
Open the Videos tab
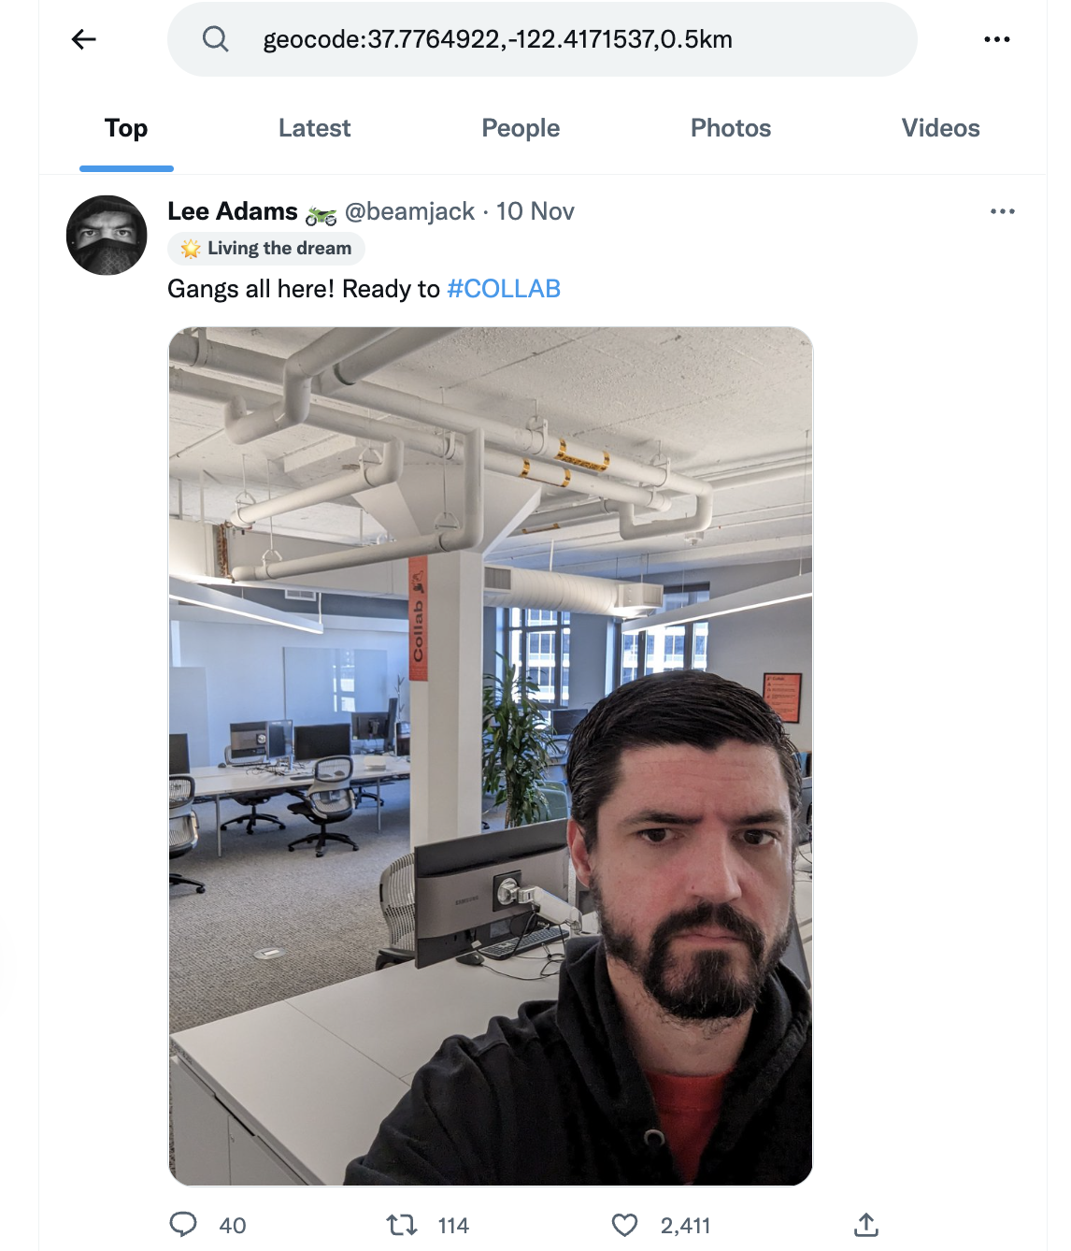click(940, 128)
